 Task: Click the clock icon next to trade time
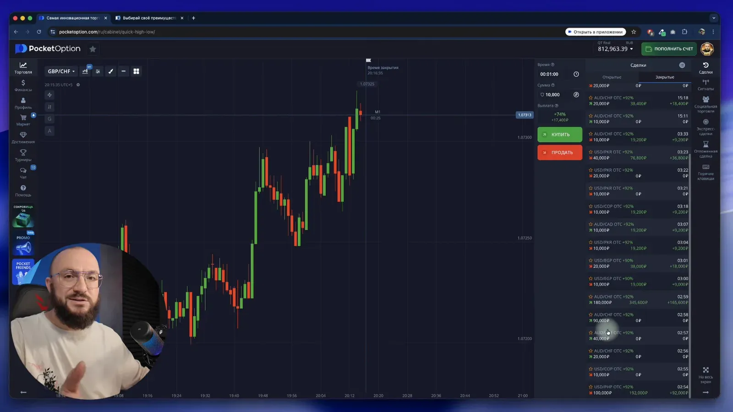576,74
